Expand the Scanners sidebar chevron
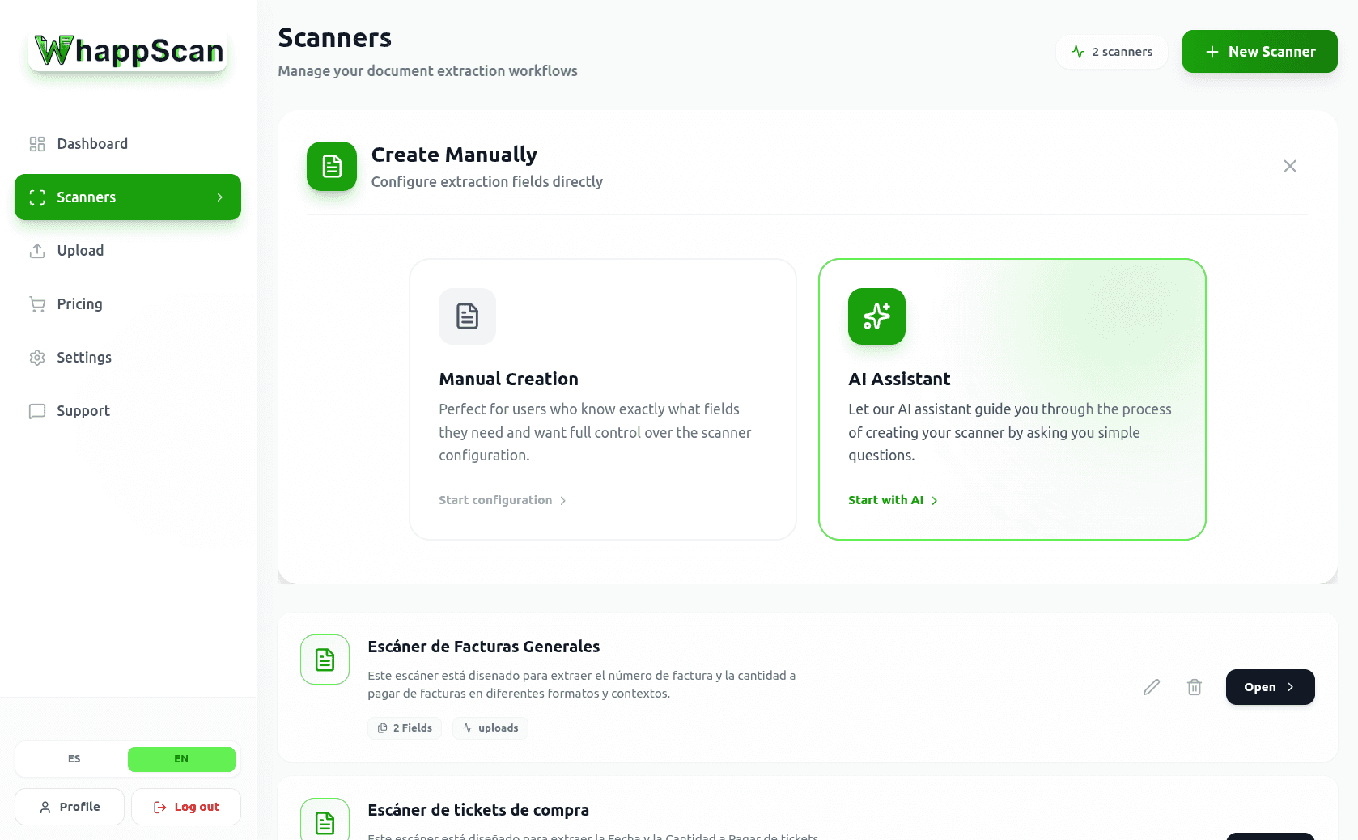1358x840 pixels. click(220, 197)
